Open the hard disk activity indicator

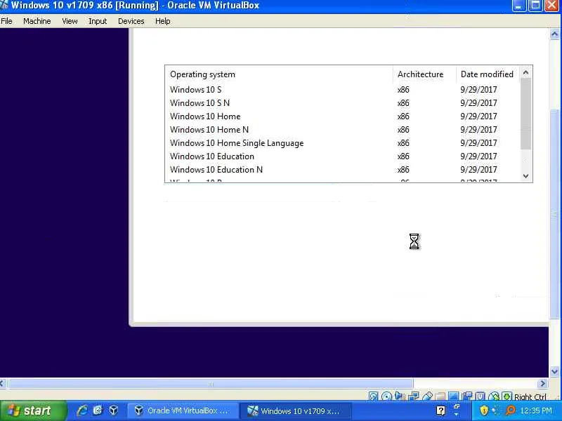[x=373, y=396]
